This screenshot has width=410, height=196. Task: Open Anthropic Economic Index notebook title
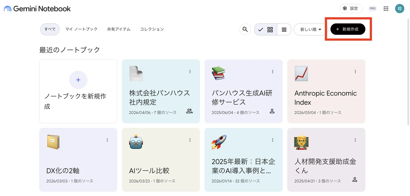tap(326, 98)
